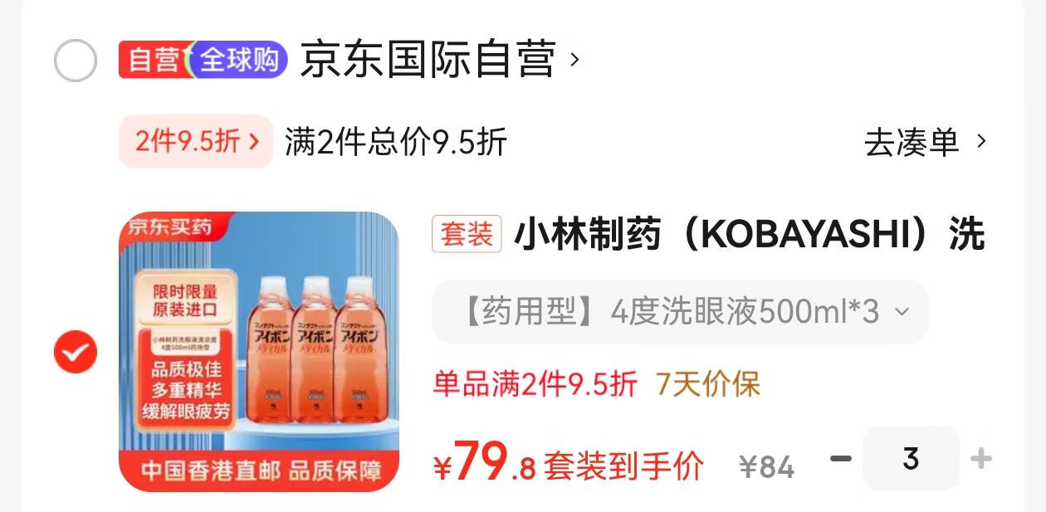
Task: Click the quantity field showing 3
Action: pos(911,458)
